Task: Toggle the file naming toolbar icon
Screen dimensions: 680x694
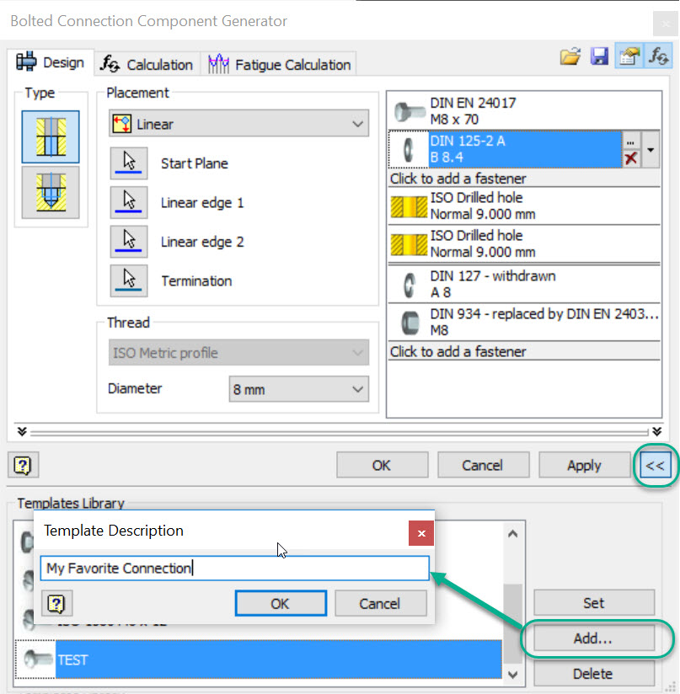Action: (x=629, y=56)
